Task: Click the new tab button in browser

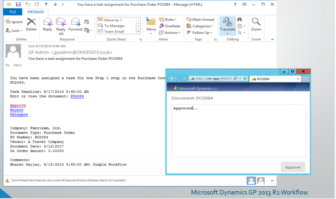Action: tap(305, 79)
